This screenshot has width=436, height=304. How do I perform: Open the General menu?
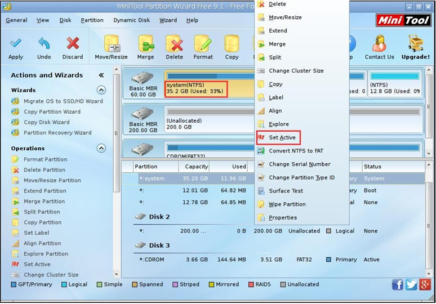pos(16,20)
